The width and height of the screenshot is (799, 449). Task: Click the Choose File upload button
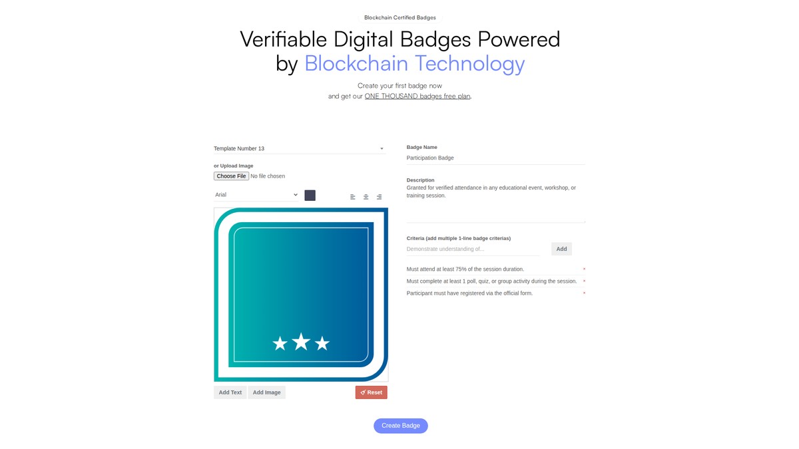pos(231,176)
